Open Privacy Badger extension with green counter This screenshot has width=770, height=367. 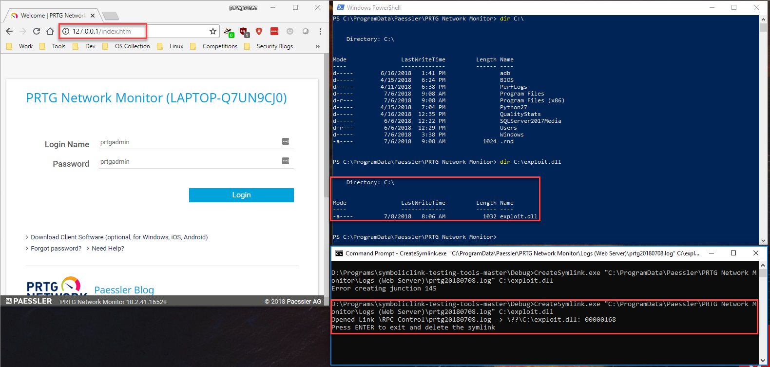pyautogui.click(x=229, y=32)
